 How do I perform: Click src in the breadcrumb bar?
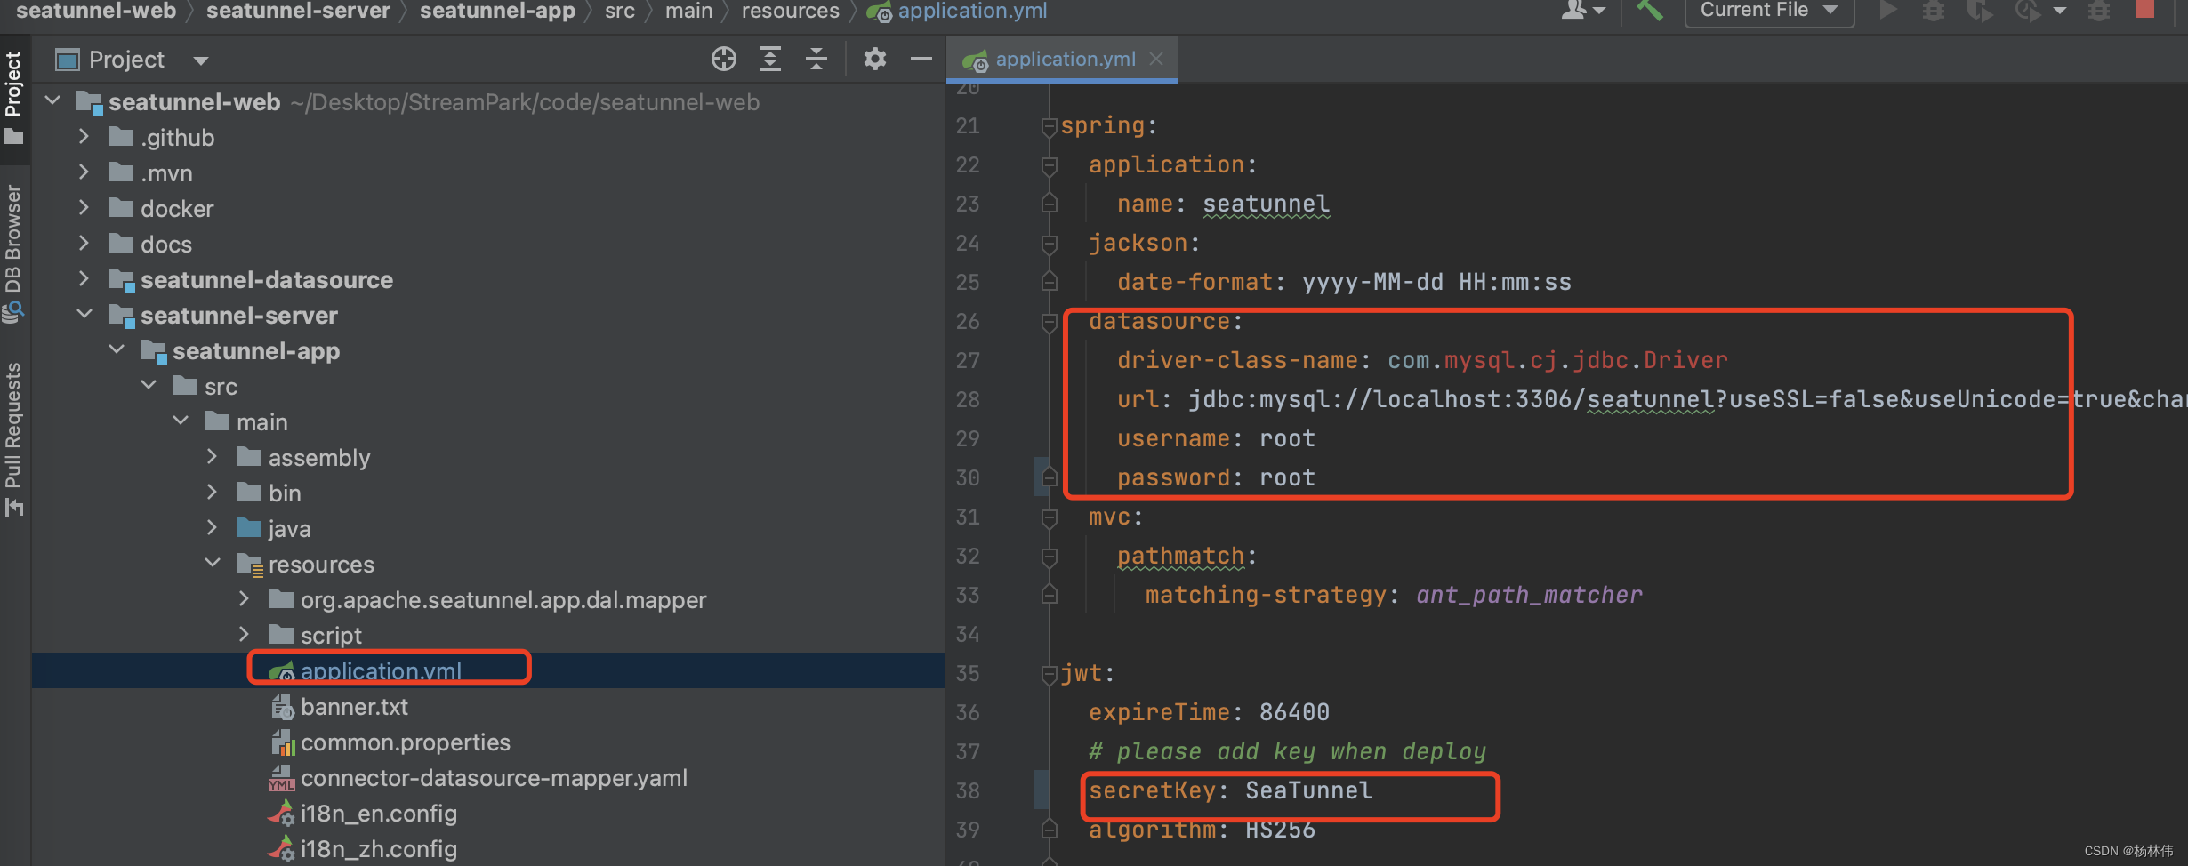point(620,11)
